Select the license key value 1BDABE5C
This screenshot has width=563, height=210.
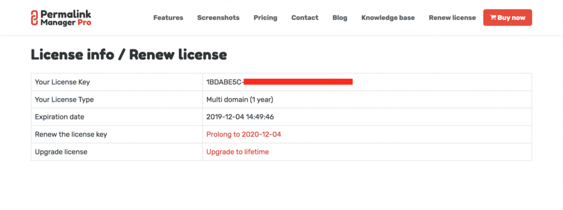tap(225, 82)
